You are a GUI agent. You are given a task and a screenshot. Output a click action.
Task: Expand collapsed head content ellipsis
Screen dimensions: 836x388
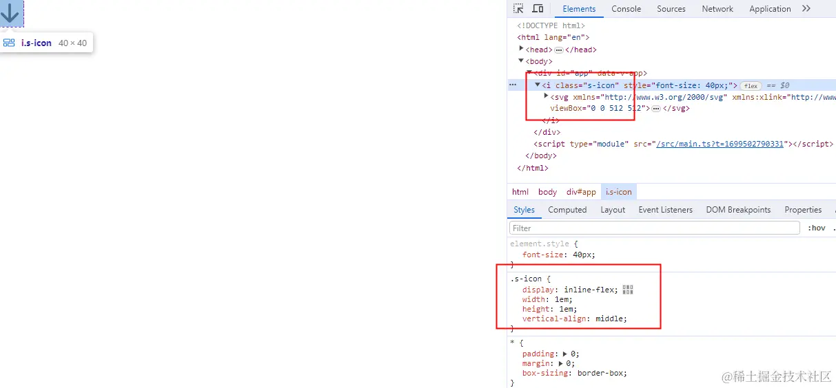click(559, 50)
